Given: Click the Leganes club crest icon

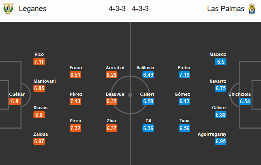Looking at the screenshot, I should click(8, 9).
